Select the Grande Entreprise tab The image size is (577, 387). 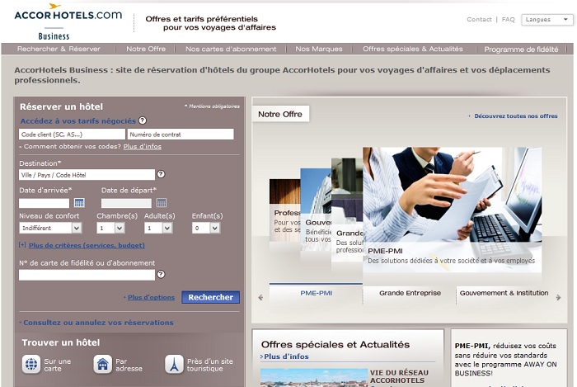pos(410,294)
